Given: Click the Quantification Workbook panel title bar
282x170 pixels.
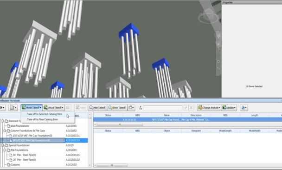Looking at the screenshot, I should coord(141,100).
